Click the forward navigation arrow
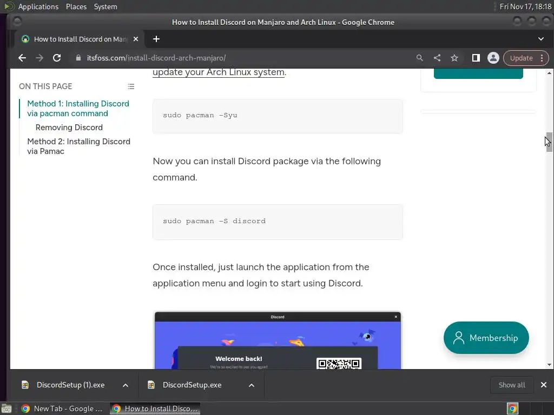The height and width of the screenshot is (415, 554). coord(39,58)
